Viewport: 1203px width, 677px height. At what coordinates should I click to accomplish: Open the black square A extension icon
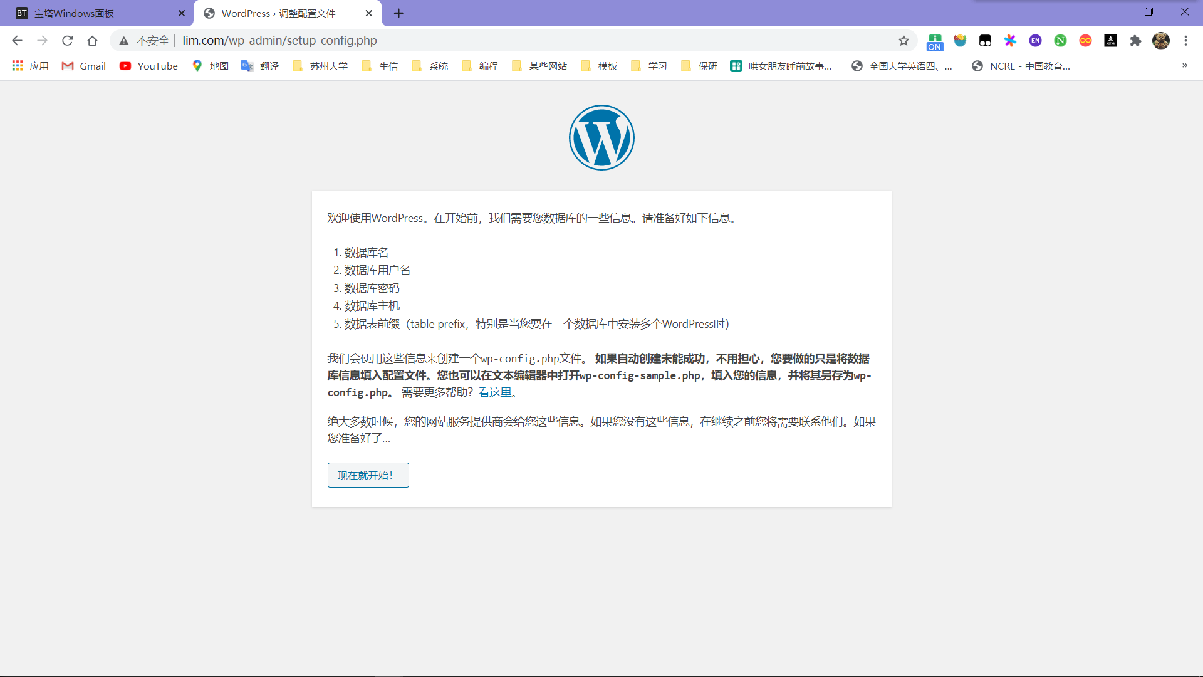click(1110, 41)
